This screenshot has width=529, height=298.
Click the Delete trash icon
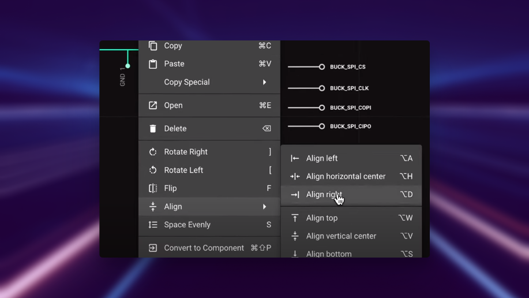153,129
